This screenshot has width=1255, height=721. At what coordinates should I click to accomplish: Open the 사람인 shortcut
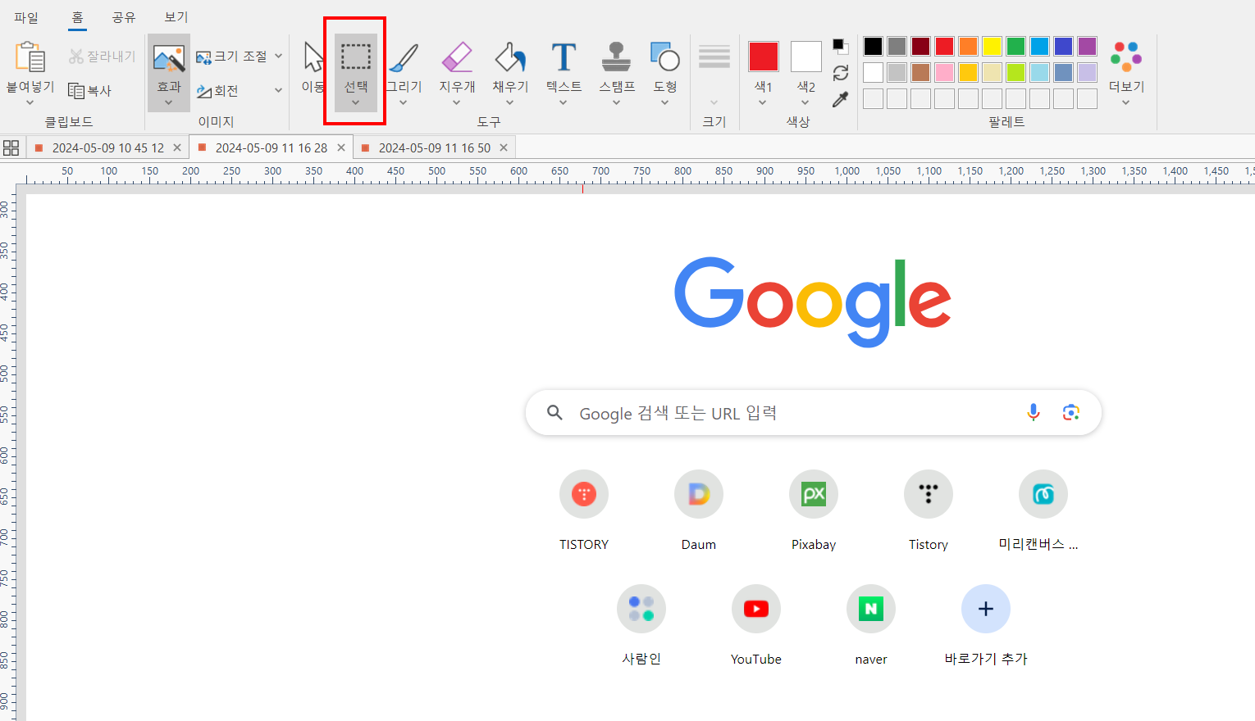point(641,609)
